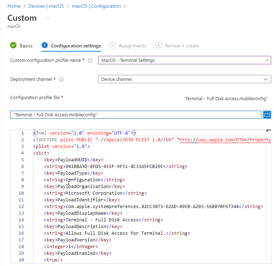Follow the apple.com DTD URL in editor
274x266 pixels.
click(225, 140)
